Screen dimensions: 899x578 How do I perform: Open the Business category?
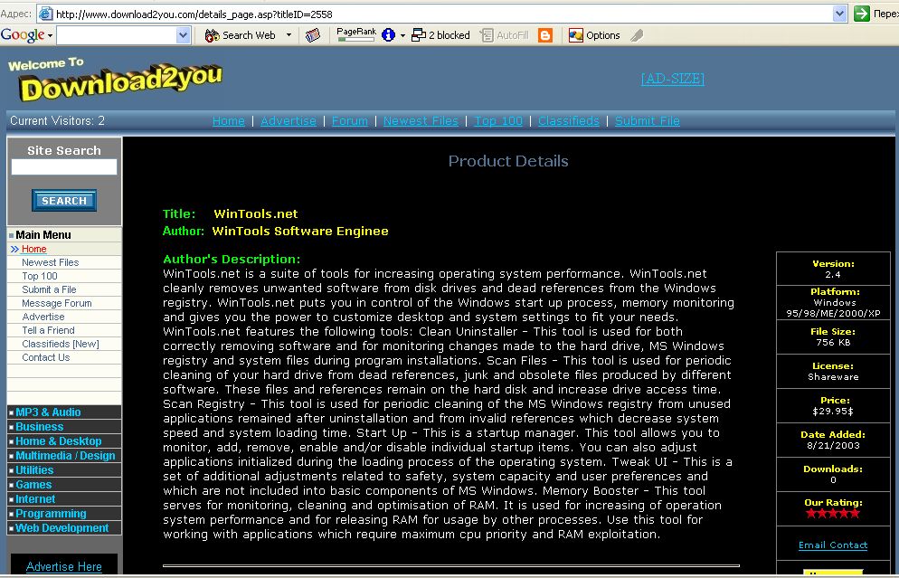pyautogui.click(x=40, y=427)
